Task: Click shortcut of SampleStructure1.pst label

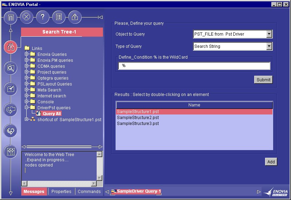Action: 69,119
